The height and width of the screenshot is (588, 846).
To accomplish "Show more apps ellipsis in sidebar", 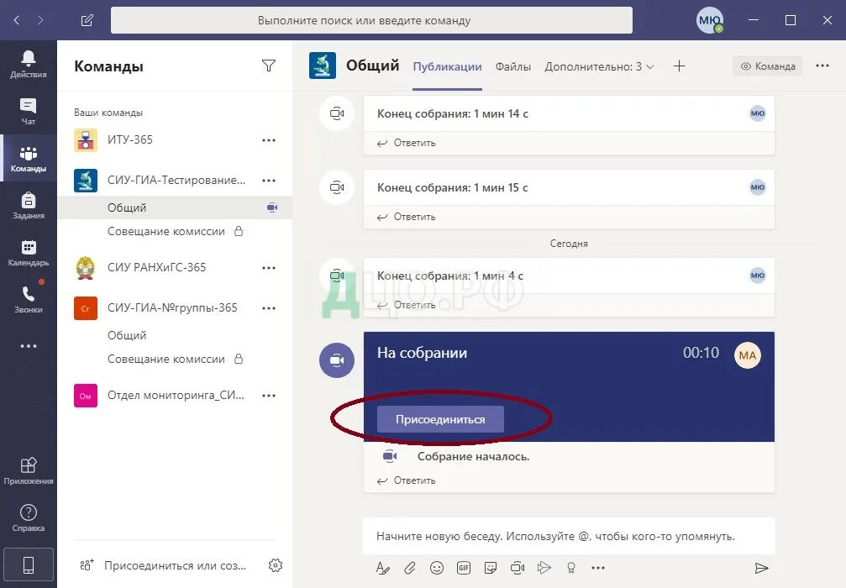I will (x=28, y=346).
